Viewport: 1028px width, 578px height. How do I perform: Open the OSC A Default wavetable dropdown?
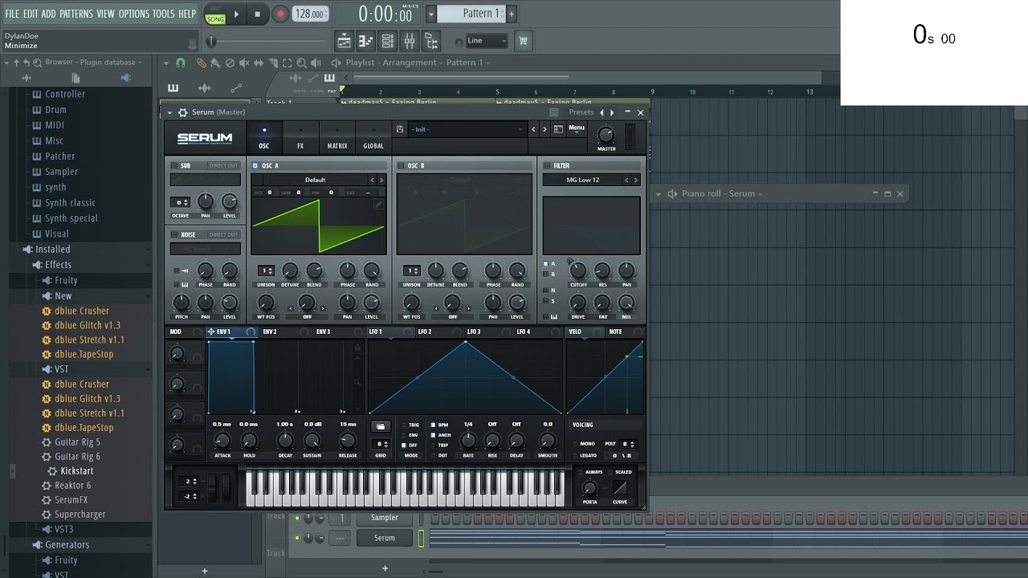coord(316,180)
